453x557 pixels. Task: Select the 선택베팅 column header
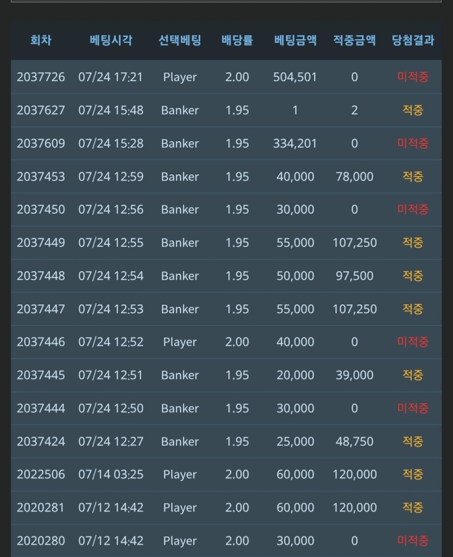(x=180, y=40)
